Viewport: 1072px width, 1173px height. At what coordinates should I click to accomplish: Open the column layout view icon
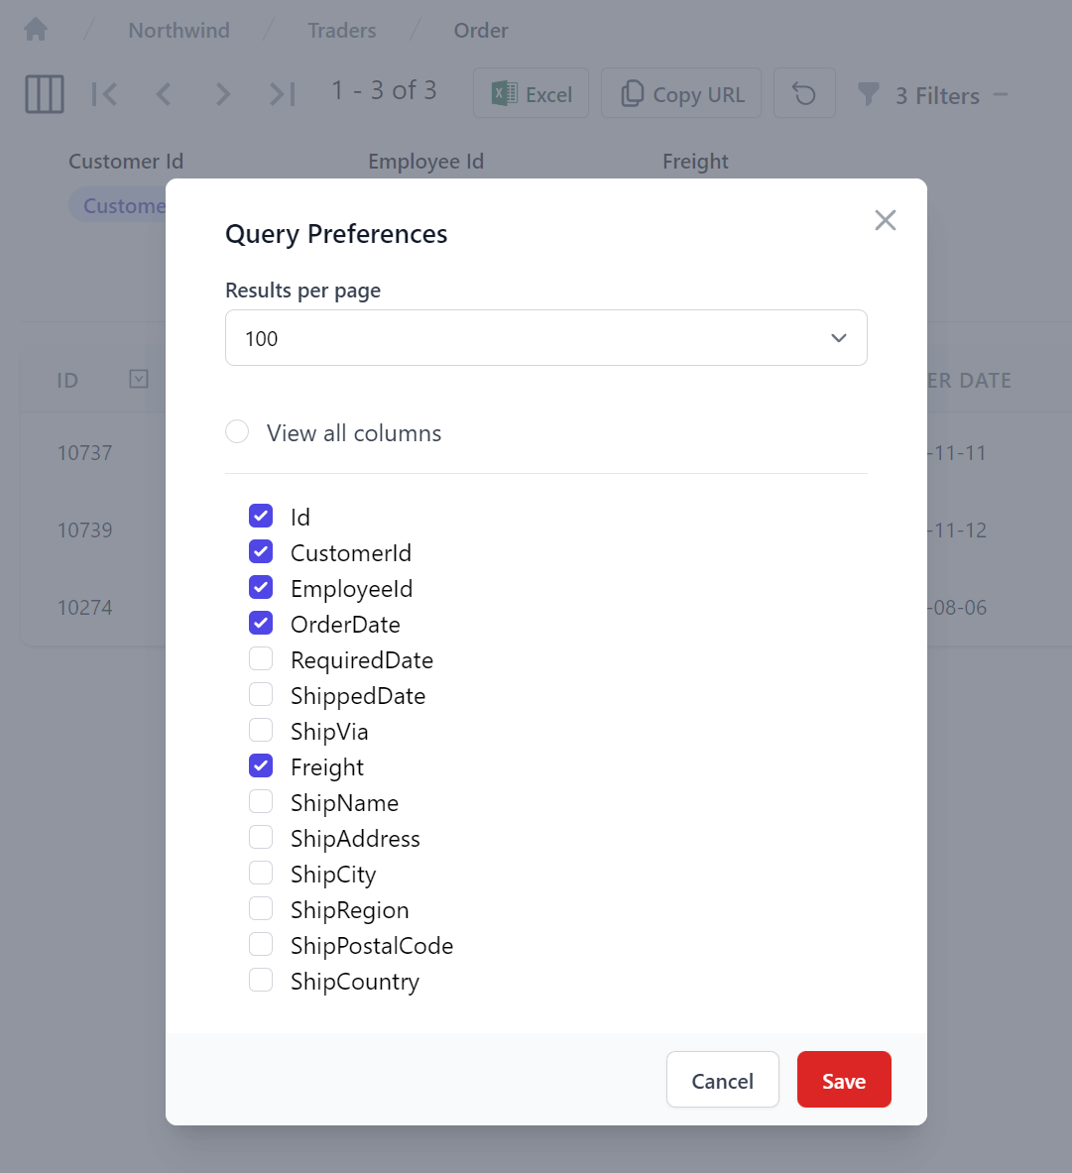[44, 93]
